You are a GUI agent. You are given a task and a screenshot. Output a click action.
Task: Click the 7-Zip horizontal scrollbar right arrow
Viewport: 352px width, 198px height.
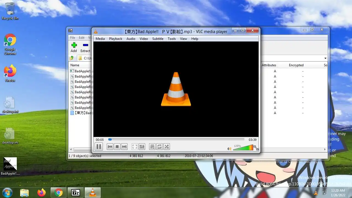[325, 150]
